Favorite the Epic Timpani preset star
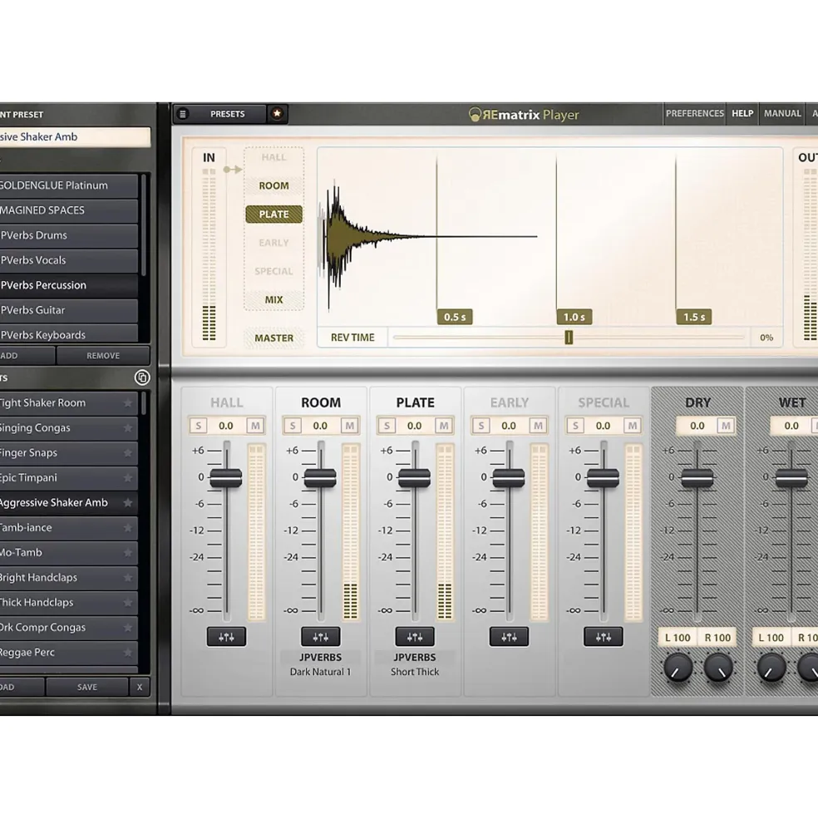The height and width of the screenshot is (819, 818). tap(127, 478)
